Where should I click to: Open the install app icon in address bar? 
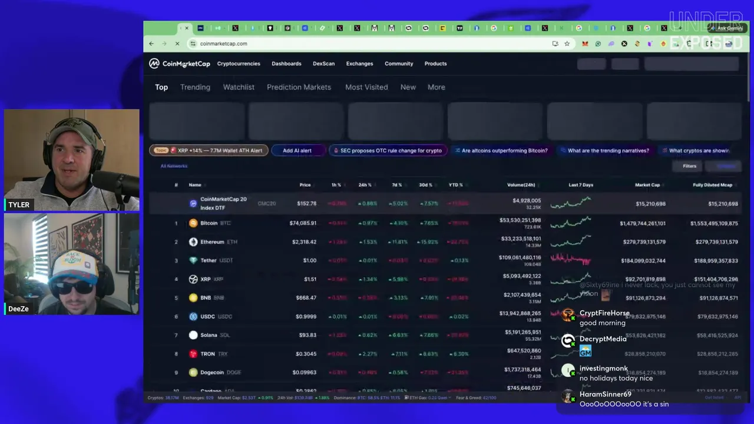(x=555, y=44)
